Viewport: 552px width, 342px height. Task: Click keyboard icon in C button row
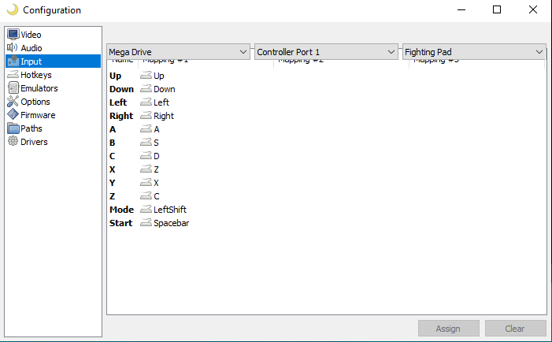(146, 156)
